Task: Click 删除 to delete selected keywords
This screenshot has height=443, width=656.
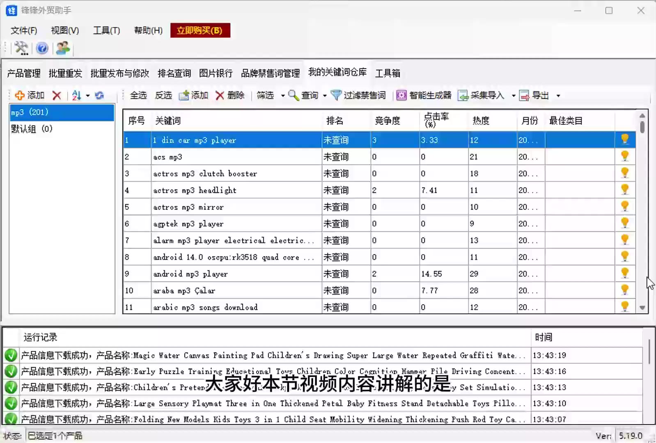Action: (230, 96)
